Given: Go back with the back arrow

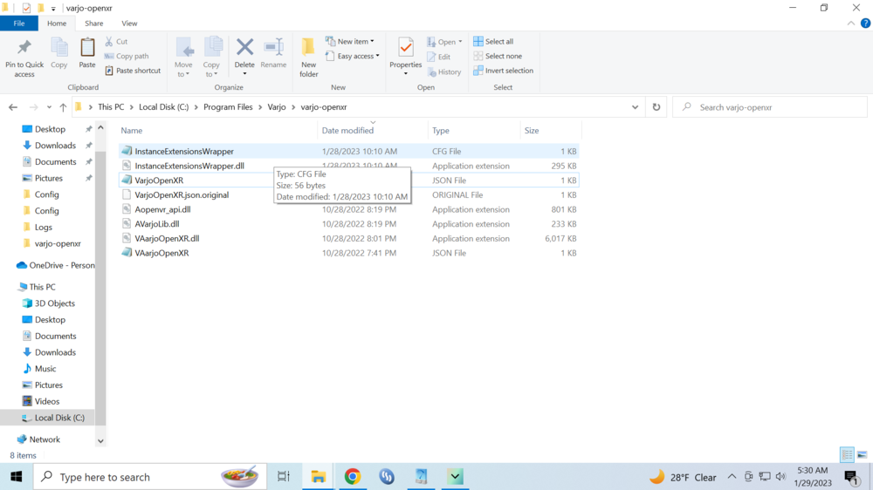Looking at the screenshot, I should click(13, 107).
